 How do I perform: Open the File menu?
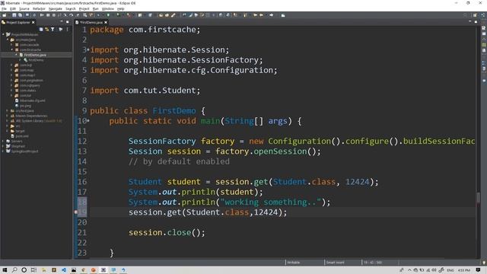pyautogui.click(x=4, y=8)
